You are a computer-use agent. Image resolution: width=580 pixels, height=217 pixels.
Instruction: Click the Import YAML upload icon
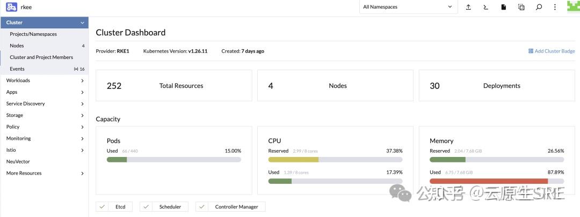pyautogui.click(x=468, y=7)
